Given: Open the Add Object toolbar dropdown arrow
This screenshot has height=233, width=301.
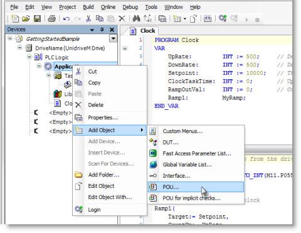Looking at the screenshot, I should [x=185, y=19].
